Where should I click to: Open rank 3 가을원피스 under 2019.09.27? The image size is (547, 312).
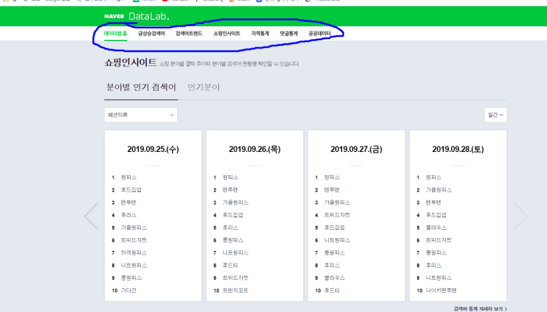[337, 203]
